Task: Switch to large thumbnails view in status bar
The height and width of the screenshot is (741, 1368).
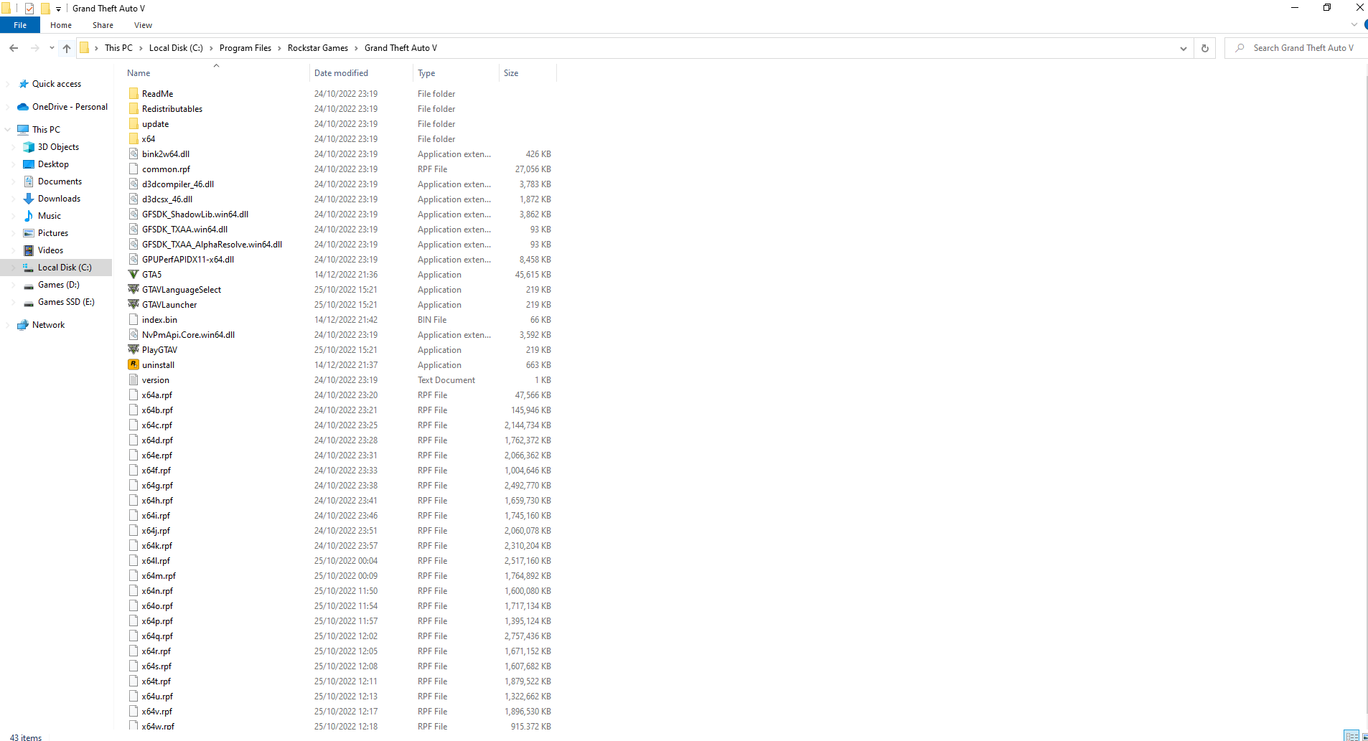Action: [x=1364, y=736]
